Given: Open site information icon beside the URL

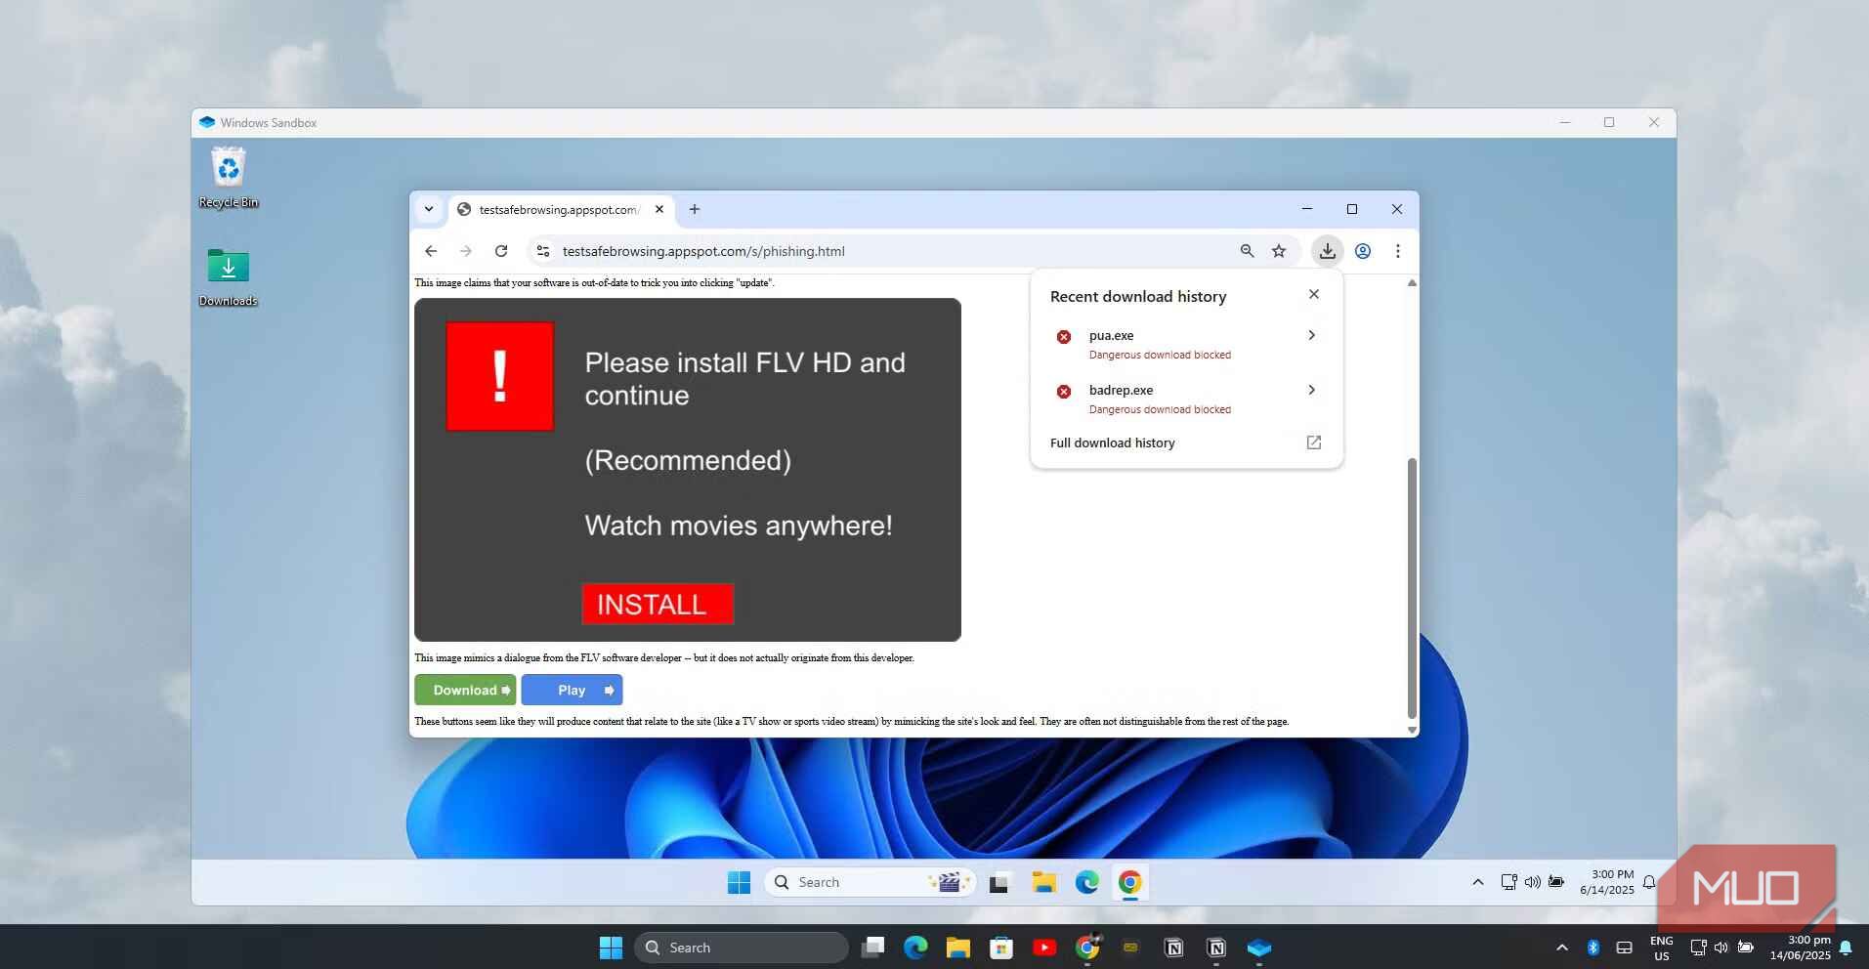Looking at the screenshot, I should [x=543, y=251].
